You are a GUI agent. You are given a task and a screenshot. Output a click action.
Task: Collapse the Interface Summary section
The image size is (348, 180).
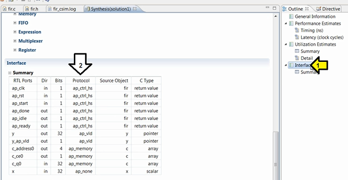(10, 73)
